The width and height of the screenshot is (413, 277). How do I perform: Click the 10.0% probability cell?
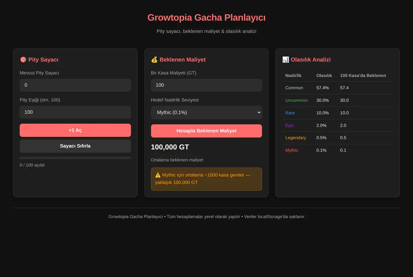(322, 113)
